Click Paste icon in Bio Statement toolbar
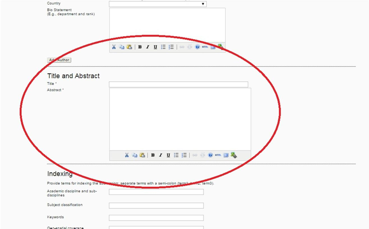This screenshot has width=369, height=229. [x=129, y=47]
